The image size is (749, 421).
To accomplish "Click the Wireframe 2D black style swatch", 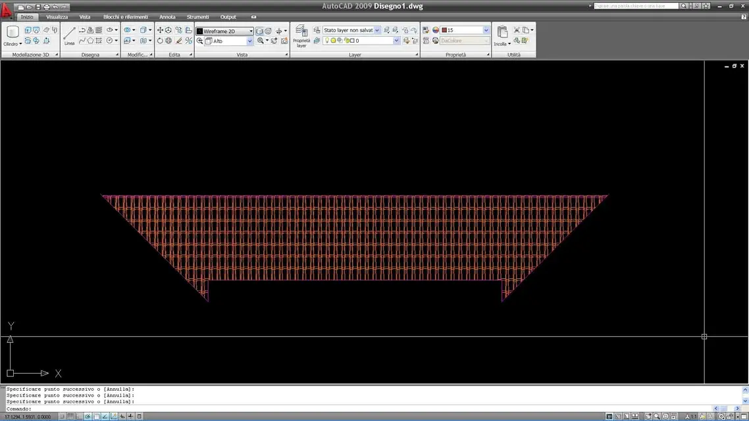I will 199,31.
